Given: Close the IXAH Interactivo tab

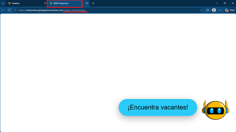Looking at the screenshot, I should point(87,3).
